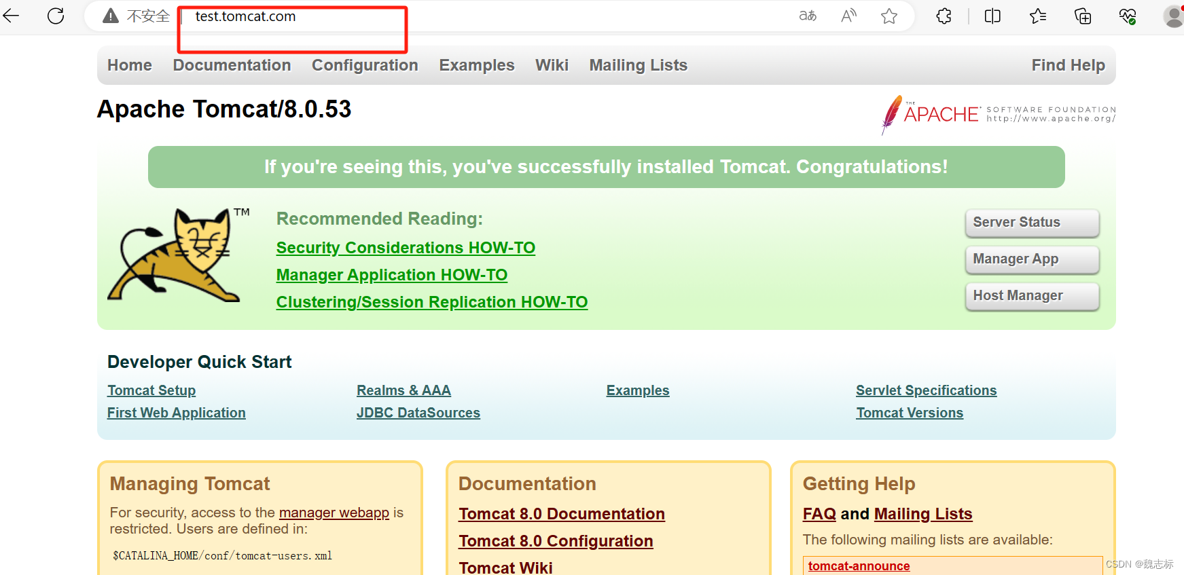Viewport: 1184px width, 575px height.
Task: Open the collections icon
Action: point(1083,16)
